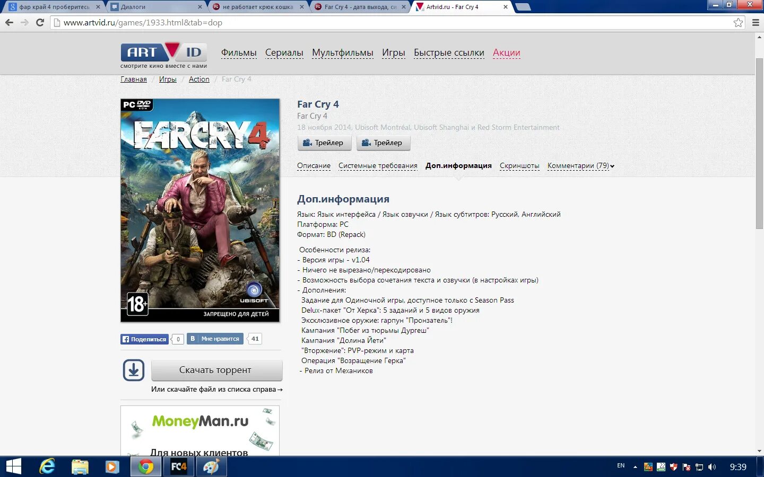Open the Мультфильмы menu
The image size is (764, 477).
pyautogui.click(x=343, y=52)
